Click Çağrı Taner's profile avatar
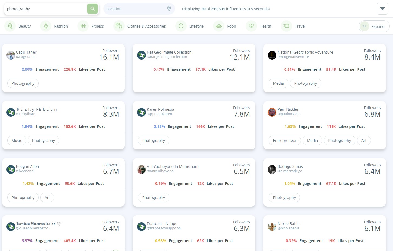This screenshot has width=393, height=251. pos(11,55)
